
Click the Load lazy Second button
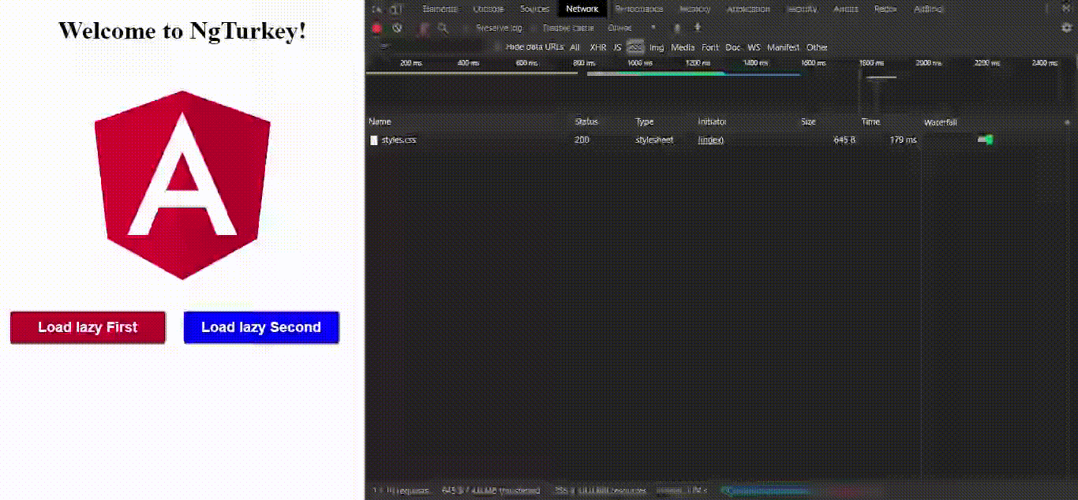[x=260, y=327]
